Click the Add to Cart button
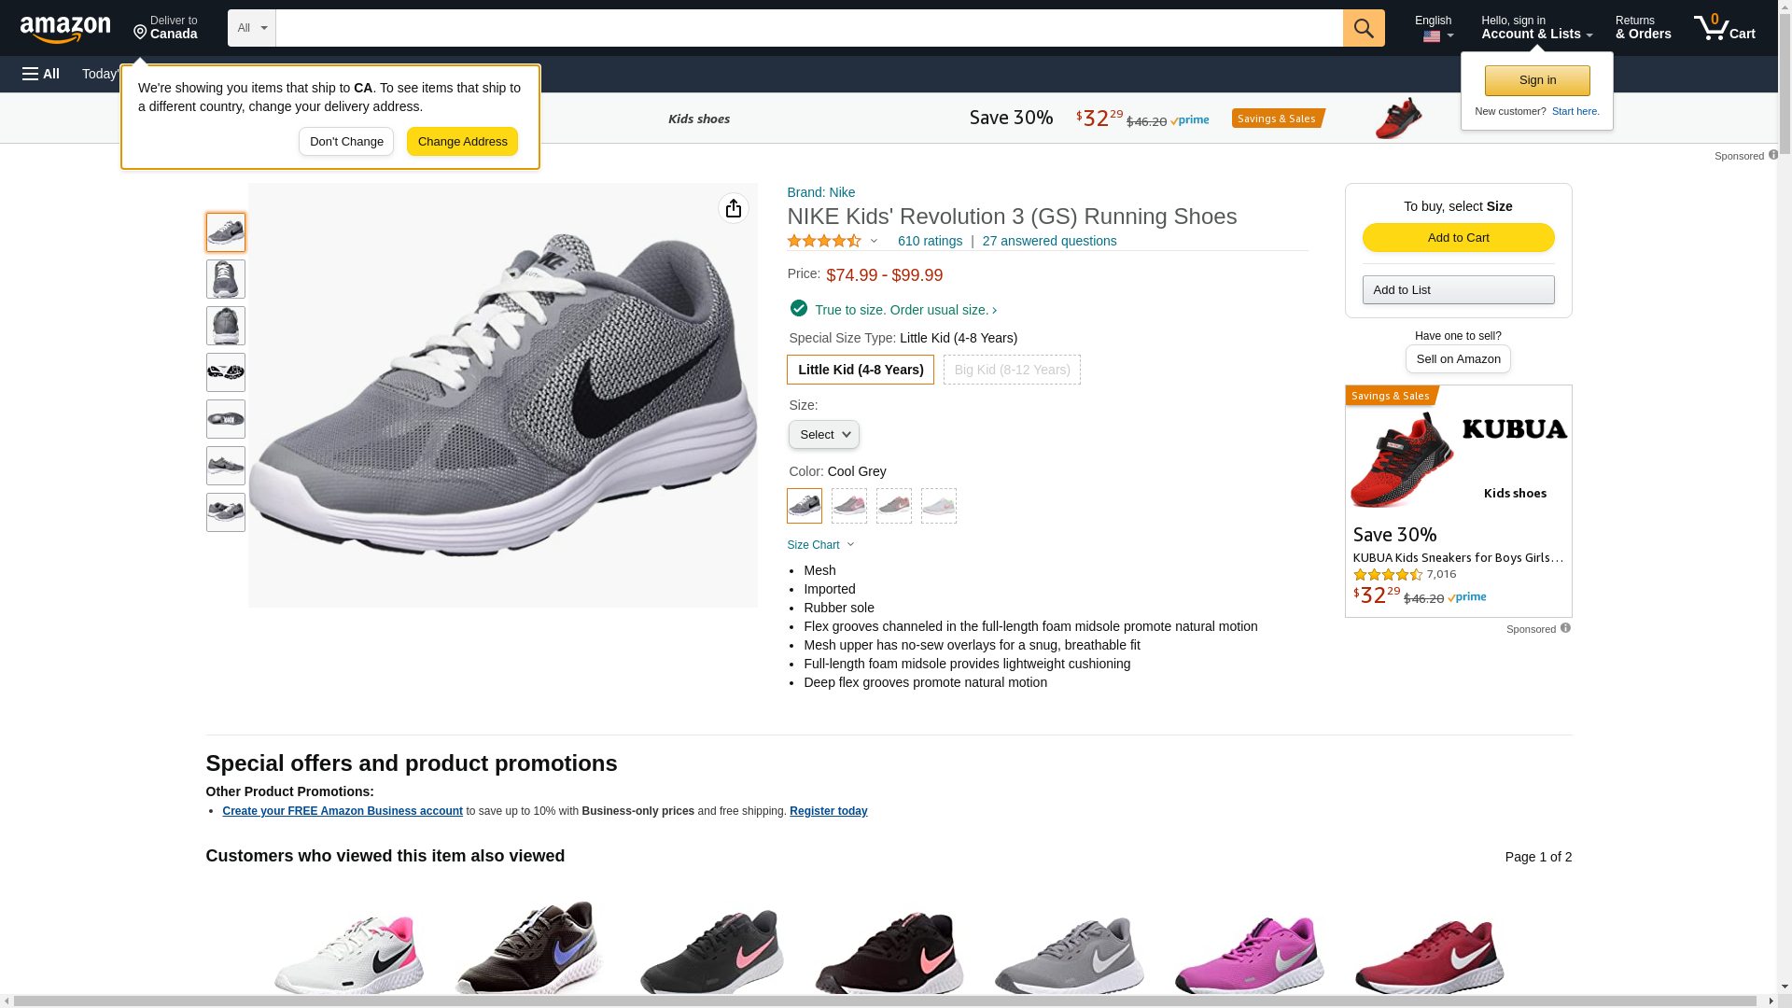 (1458, 238)
